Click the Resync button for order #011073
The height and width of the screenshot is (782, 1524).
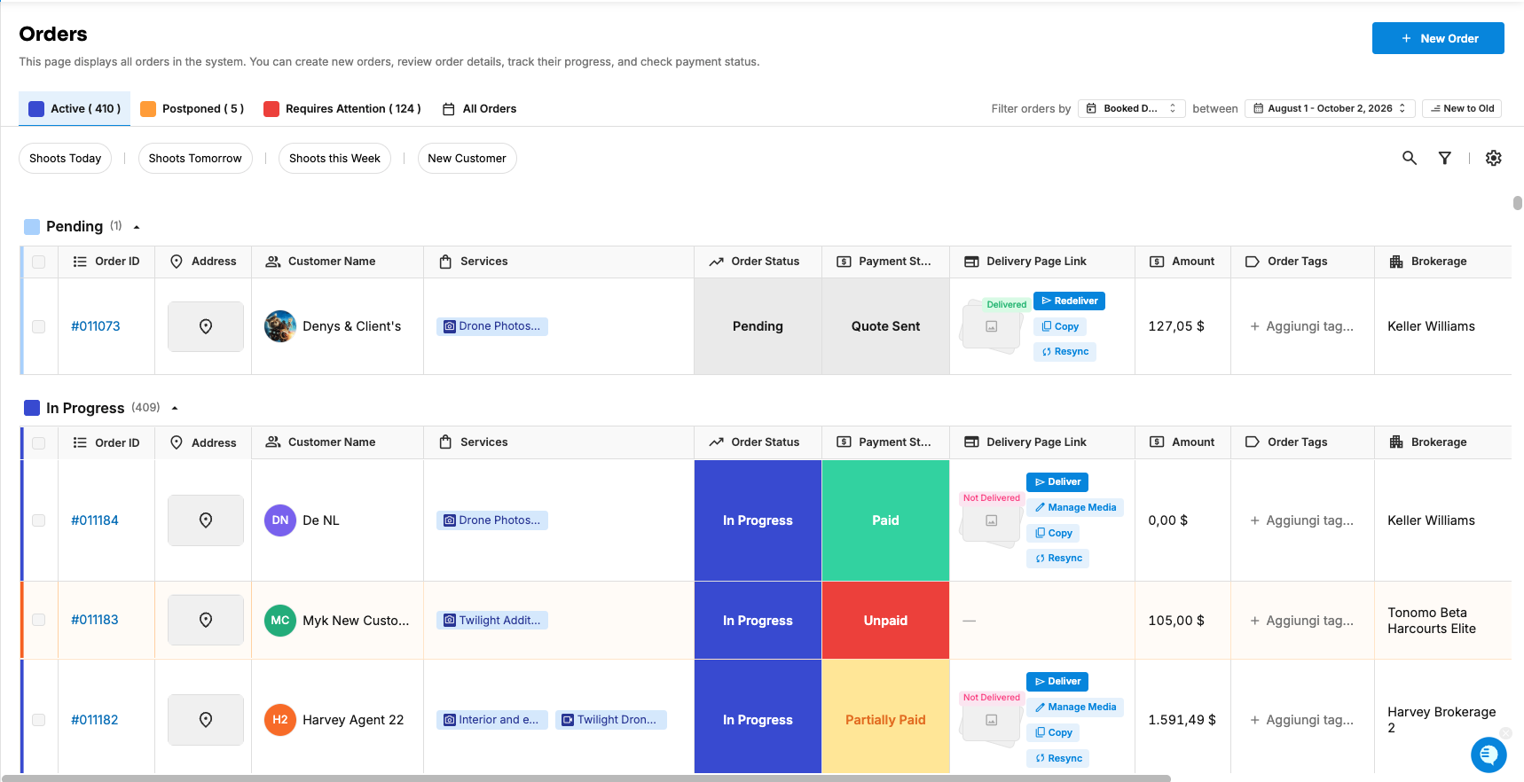[x=1065, y=352]
